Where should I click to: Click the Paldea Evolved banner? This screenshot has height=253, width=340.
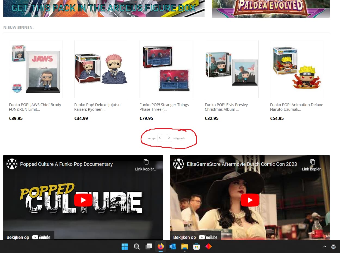pyautogui.click(x=271, y=9)
